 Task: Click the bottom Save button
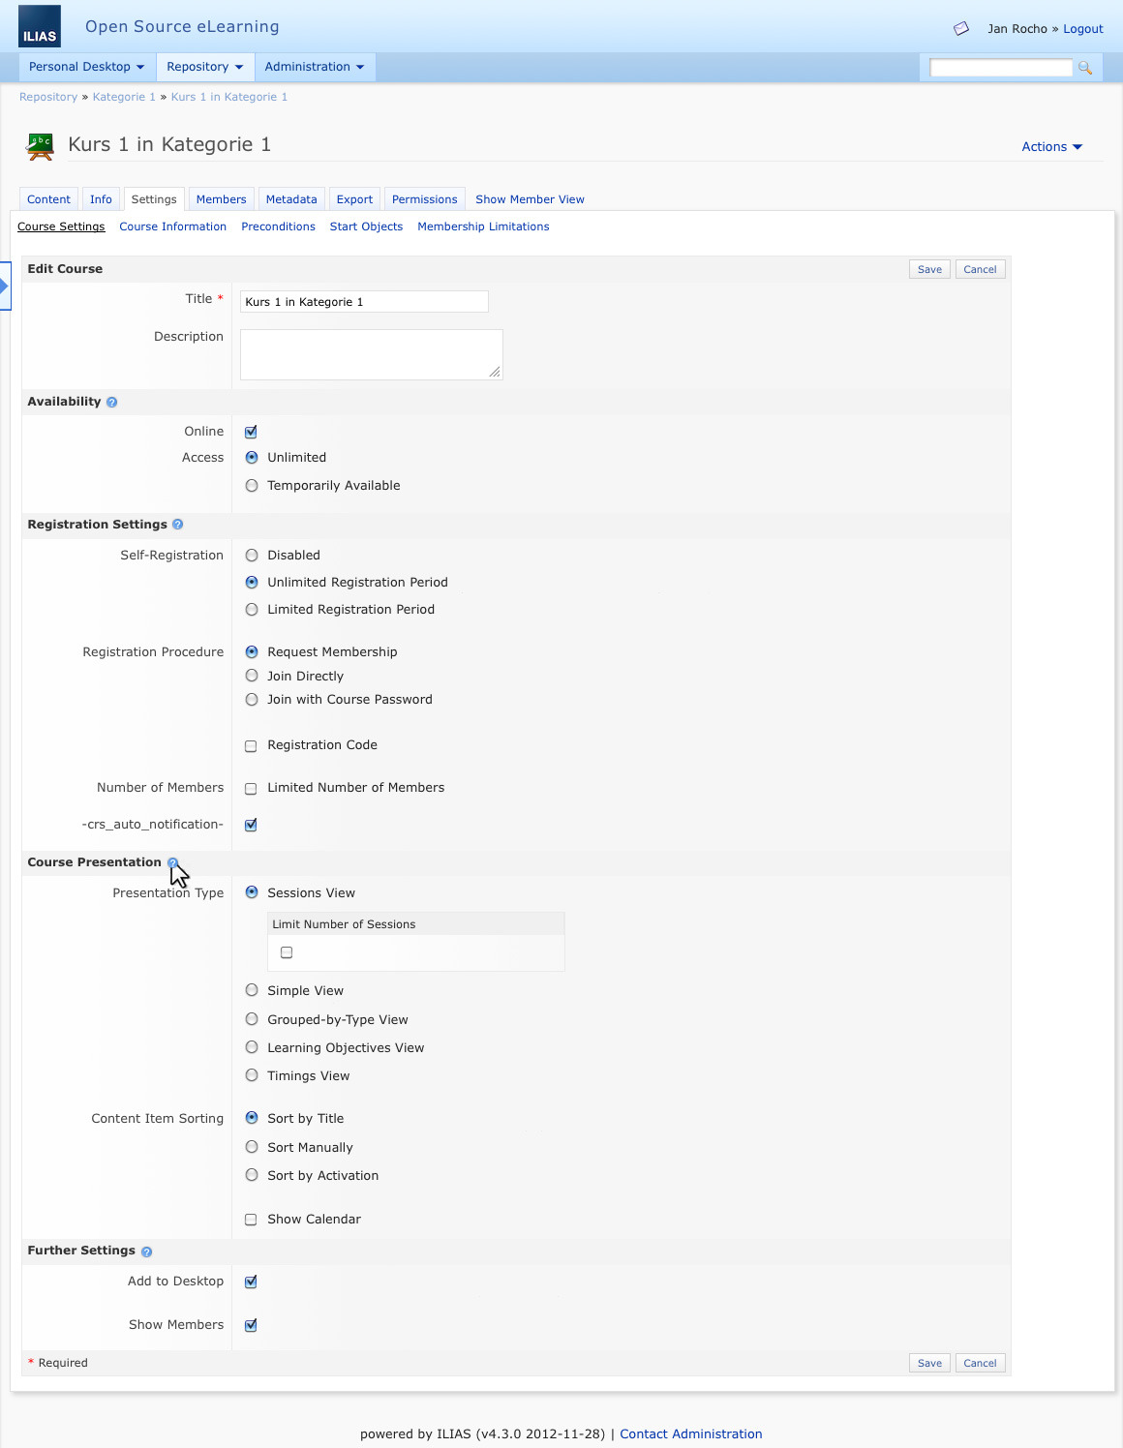pos(929,1363)
